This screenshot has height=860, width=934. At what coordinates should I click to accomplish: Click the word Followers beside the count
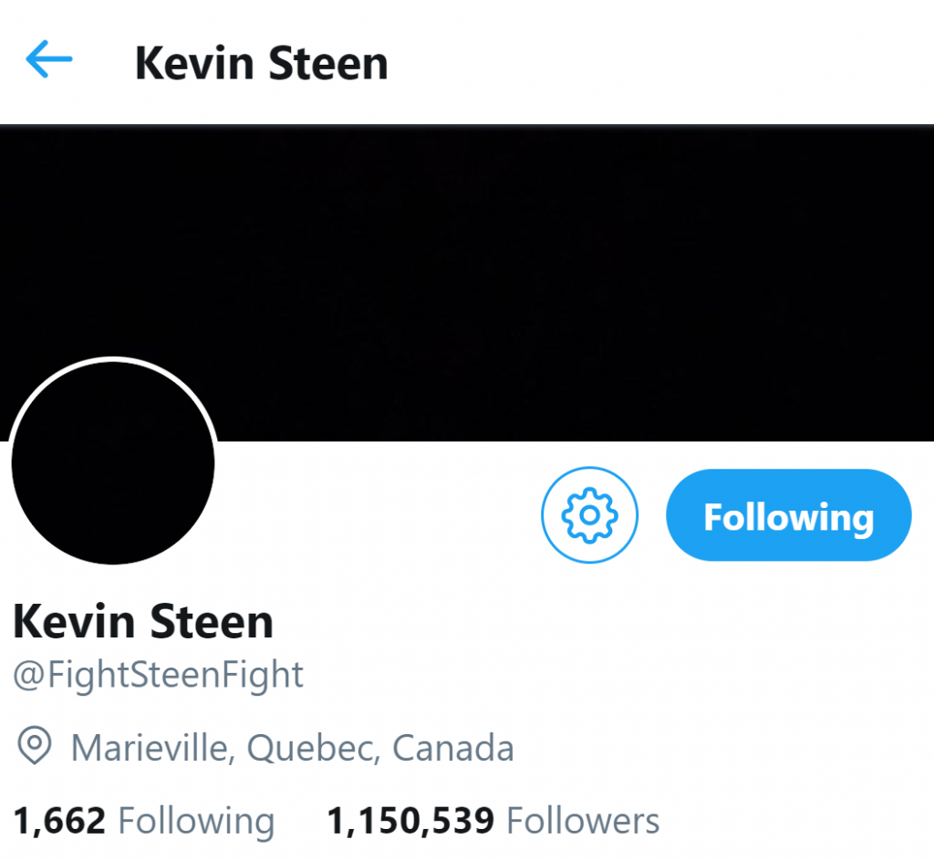pos(583,821)
